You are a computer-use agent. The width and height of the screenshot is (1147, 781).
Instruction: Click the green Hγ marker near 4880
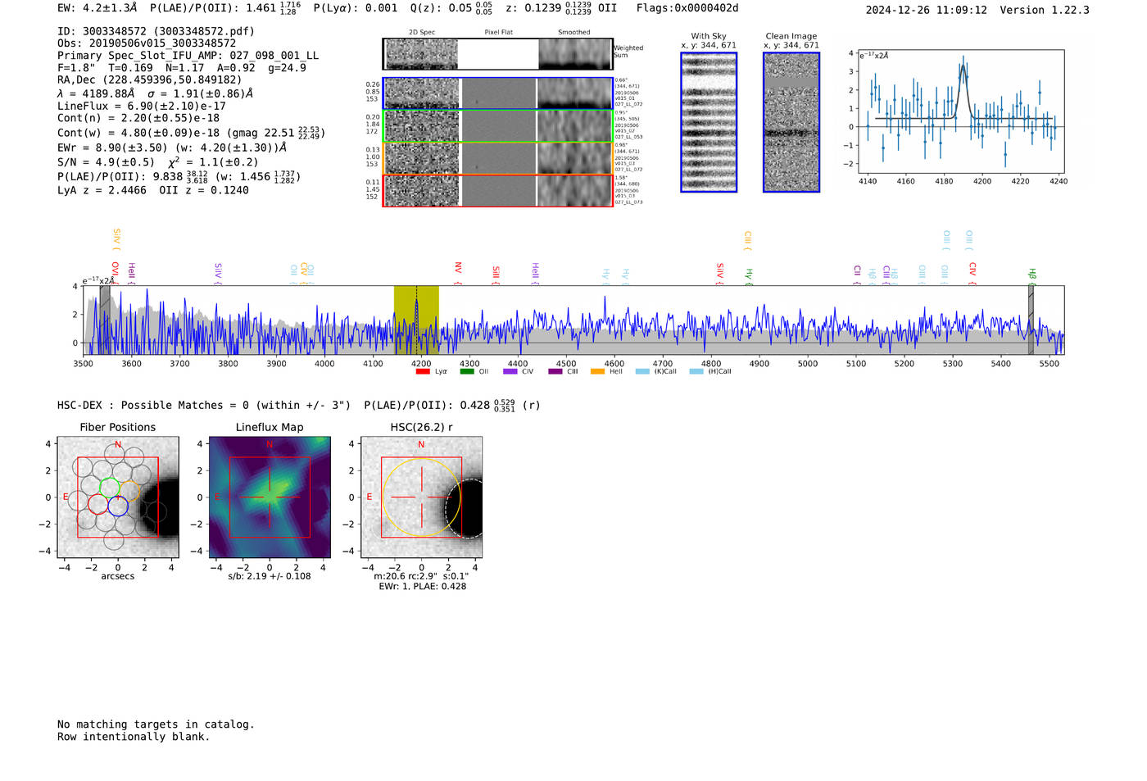[749, 276]
